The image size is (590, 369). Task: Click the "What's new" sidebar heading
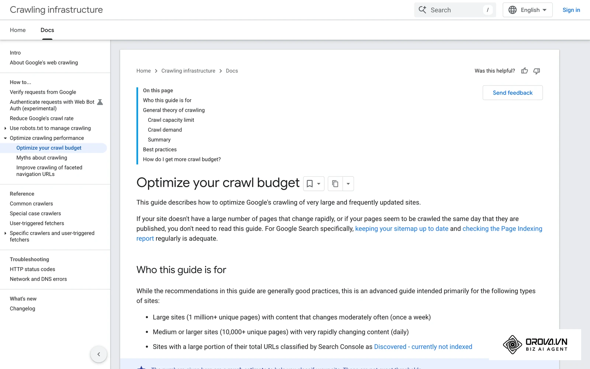pyautogui.click(x=23, y=299)
